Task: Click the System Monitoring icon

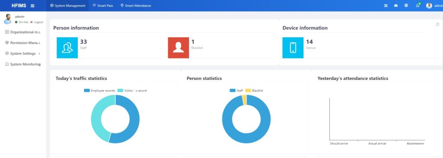Action: (x=7, y=64)
